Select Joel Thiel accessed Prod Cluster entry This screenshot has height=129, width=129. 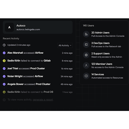[x=38, y=69]
